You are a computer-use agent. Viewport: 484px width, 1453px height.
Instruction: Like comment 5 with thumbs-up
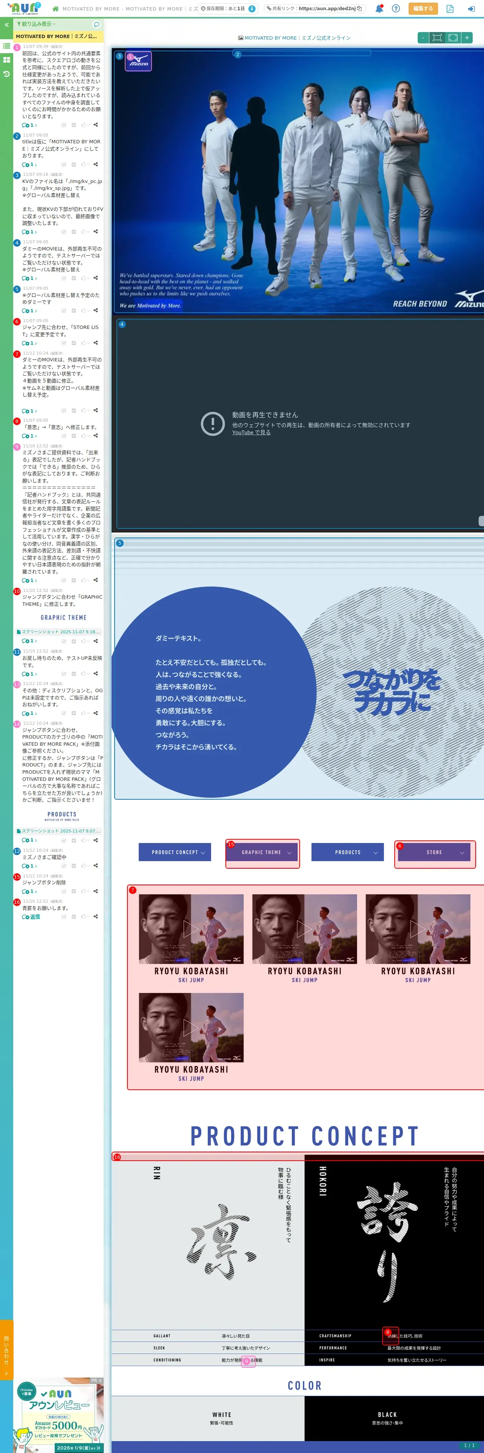point(83,310)
